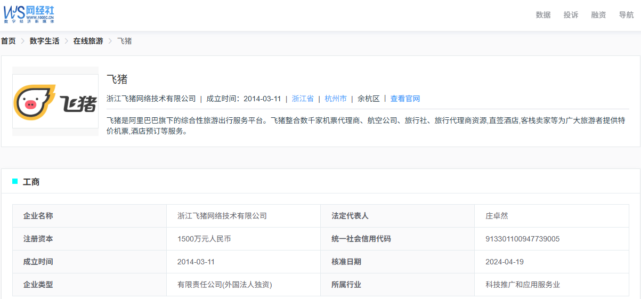This screenshot has height=299, width=641.
Task: Open the 杭州市 location link
Action: pos(336,99)
